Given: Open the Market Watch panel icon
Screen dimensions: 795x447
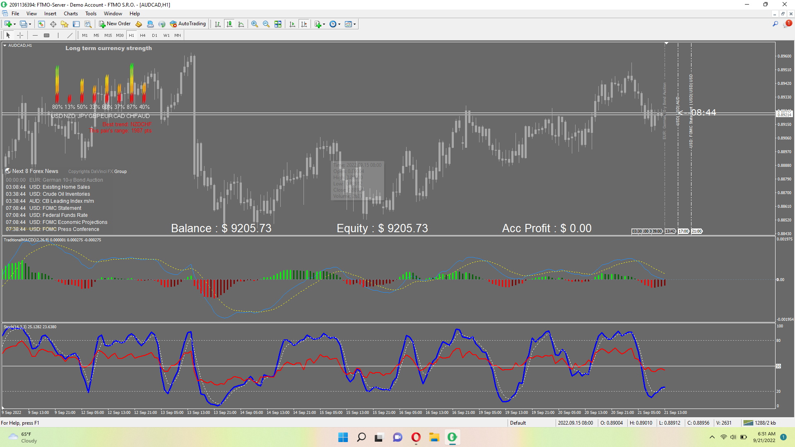Looking at the screenshot, I should [x=41, y=24].
